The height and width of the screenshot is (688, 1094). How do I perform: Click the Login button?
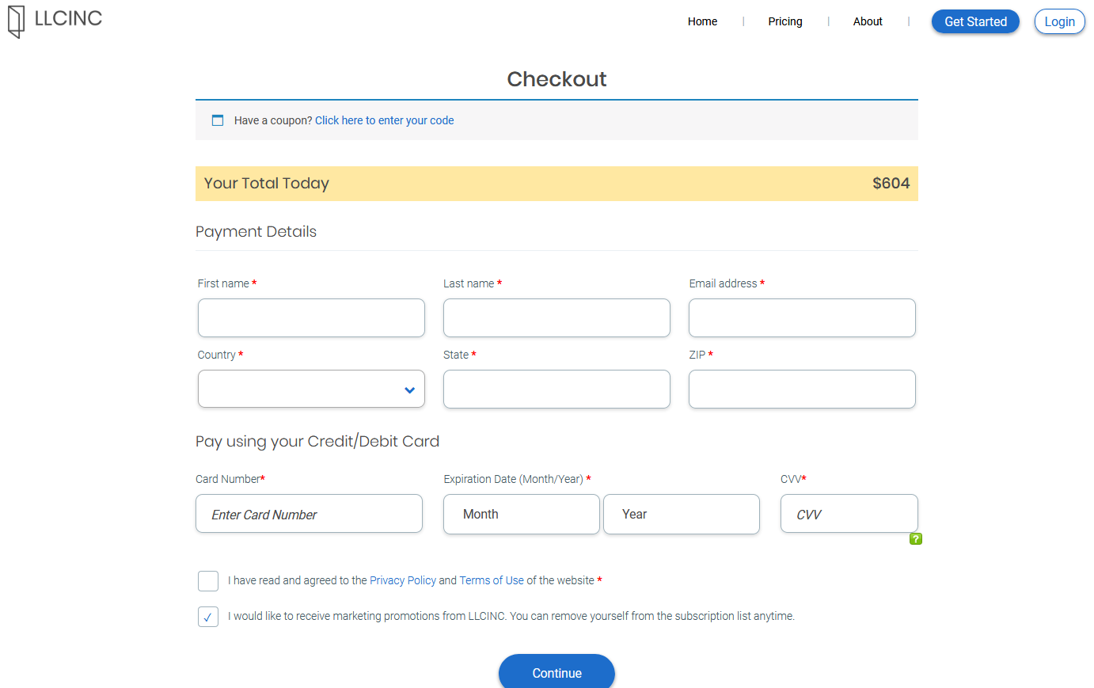click(1059, 21)
